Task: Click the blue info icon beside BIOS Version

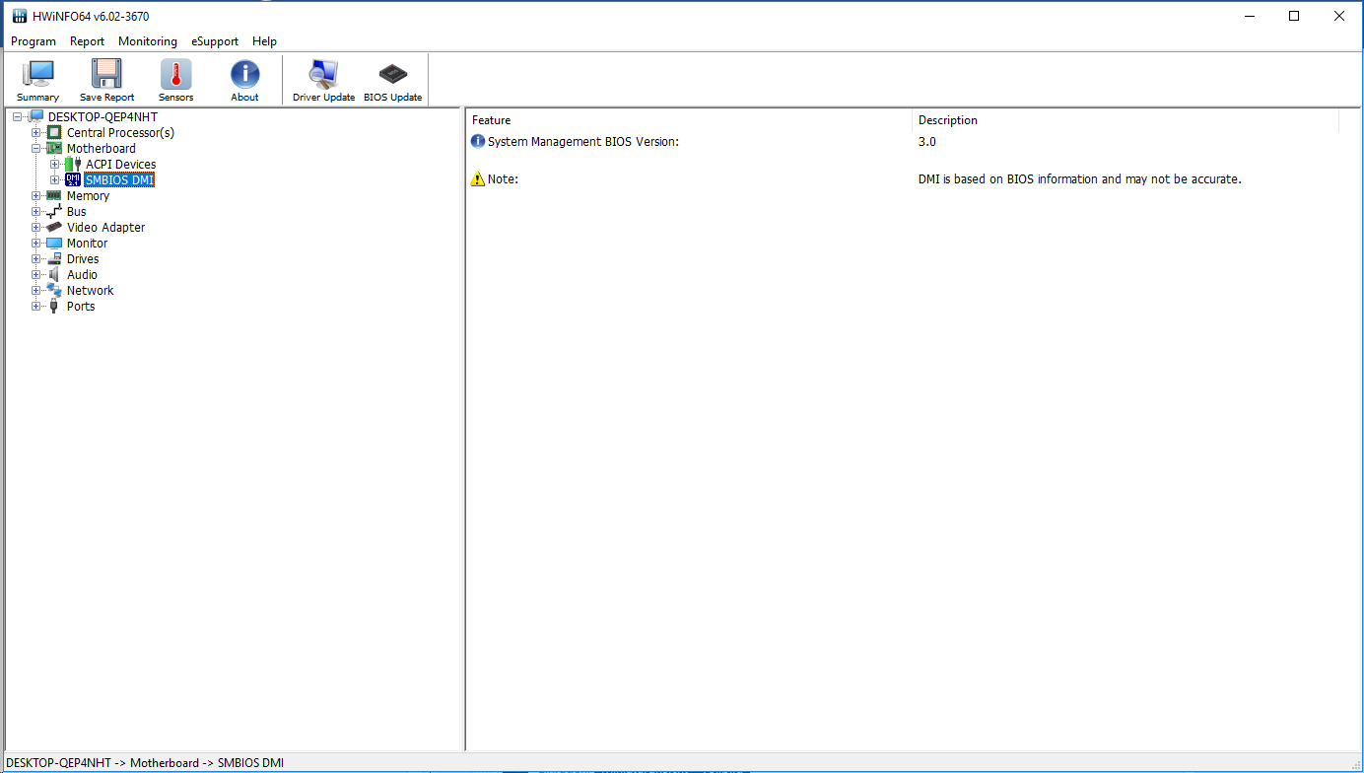Action: click(x=478, y=141)
